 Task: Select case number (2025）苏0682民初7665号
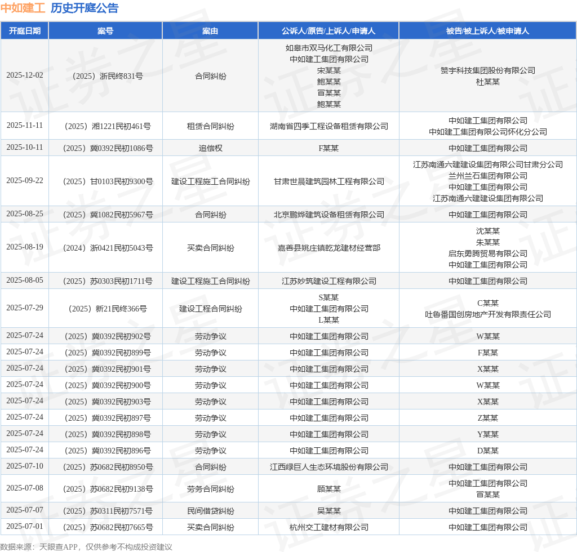click(x=108, y=527)
